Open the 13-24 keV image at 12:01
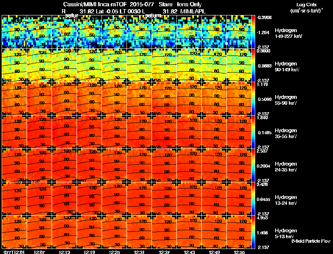This screenshot has width=333, height=254. [15, 199]
